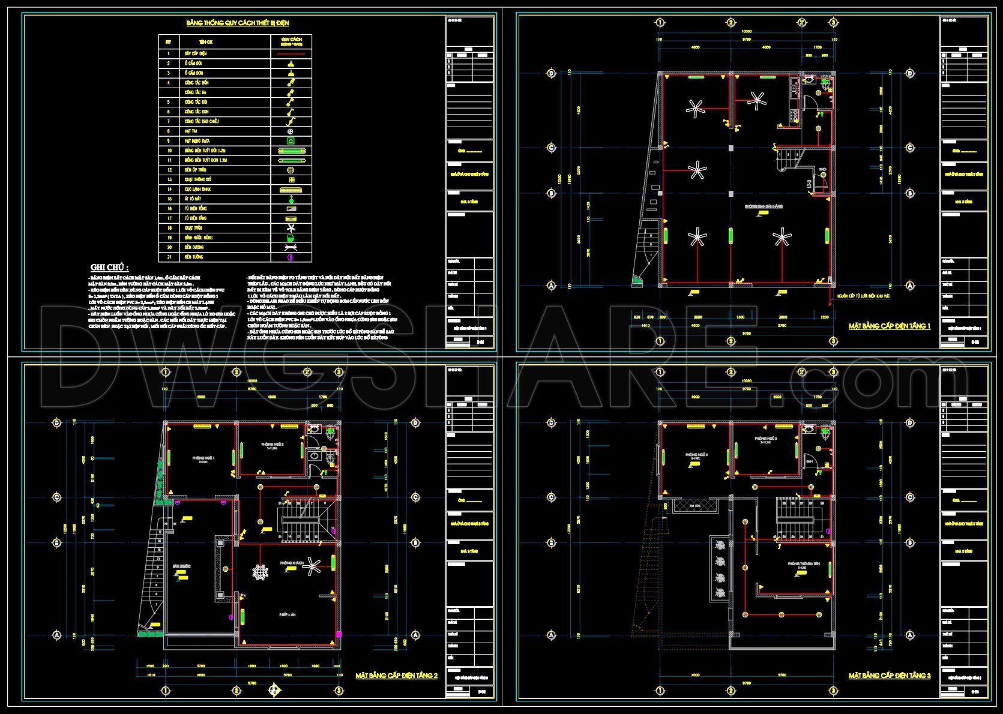This screenshot has height=714, width=1003.
Task: Pick the magenta ĐÈN TƯỜNG wall light symbol
Action: 291,257
